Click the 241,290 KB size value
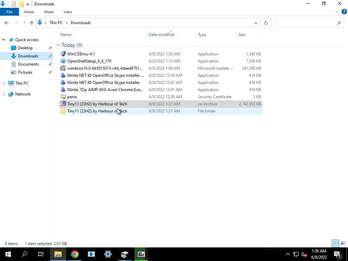Screen dimensions: 348x261 coord(251,68)
